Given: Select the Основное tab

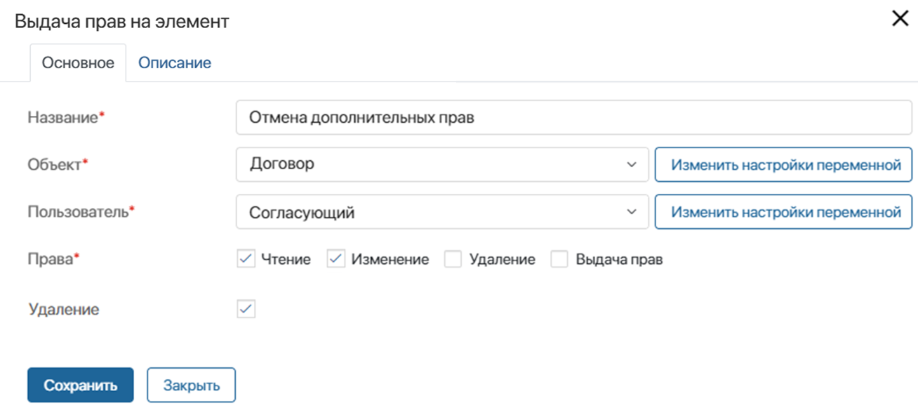Looking at the screenshot, I should pos(78,63).
